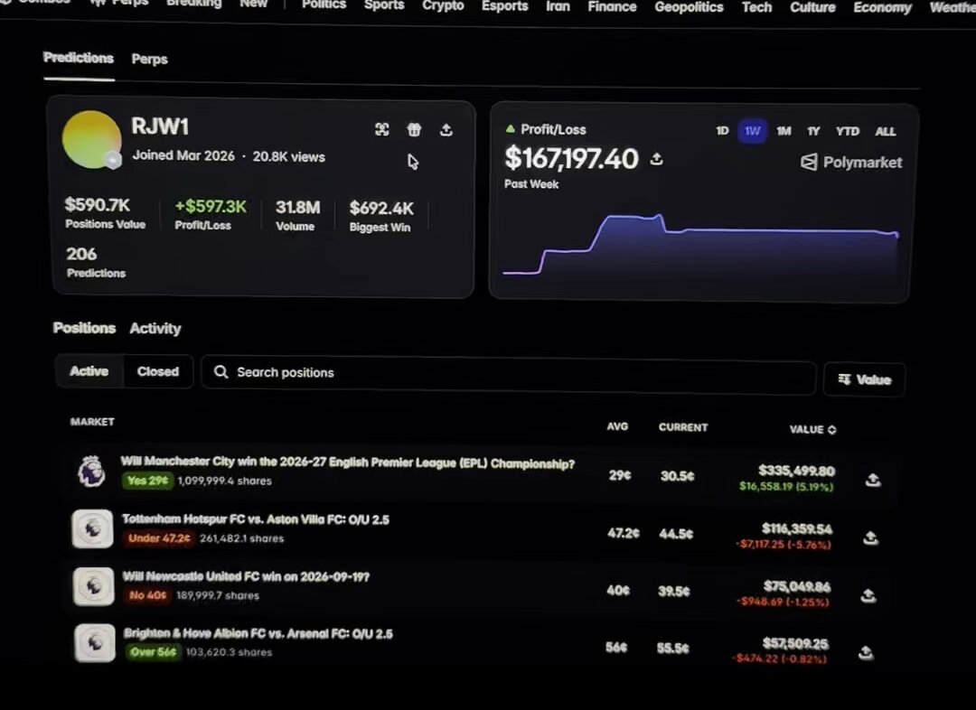The height and width of the screenshot is (710, 976).
Task: Sort by the VALUE column header
Action: point(812,429)
